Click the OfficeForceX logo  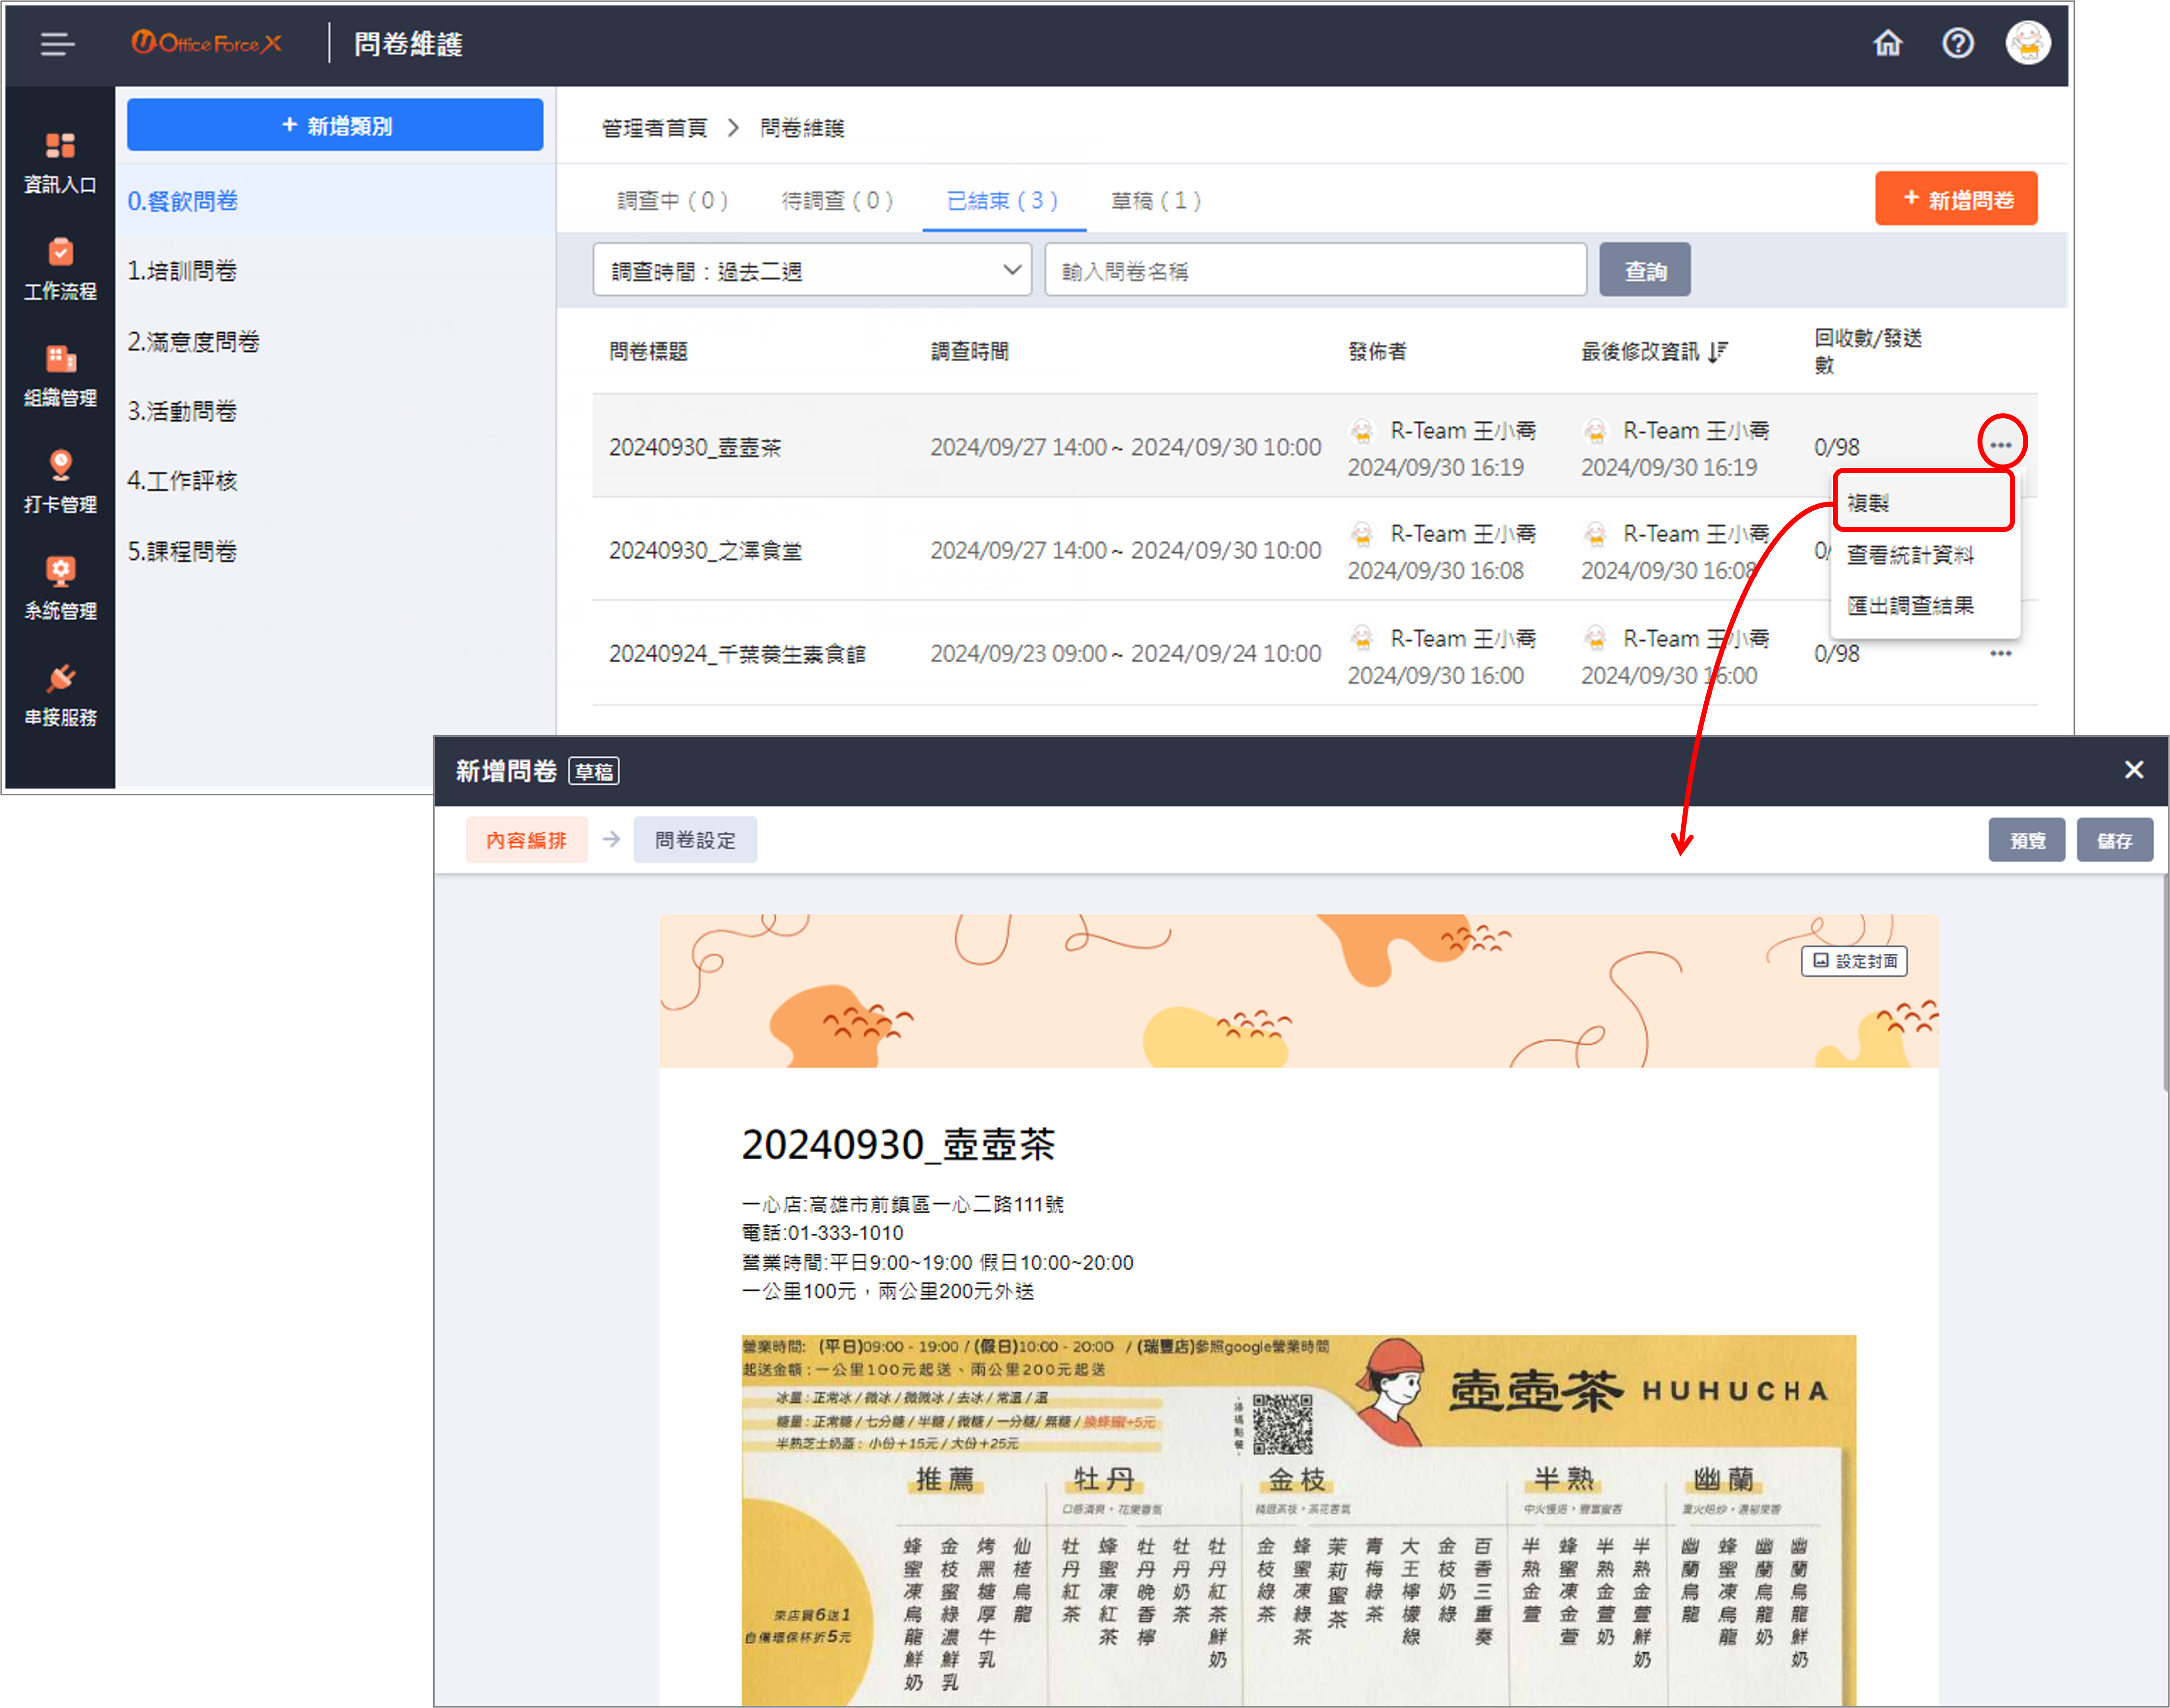pyautogui.click(x=207, y=43)
